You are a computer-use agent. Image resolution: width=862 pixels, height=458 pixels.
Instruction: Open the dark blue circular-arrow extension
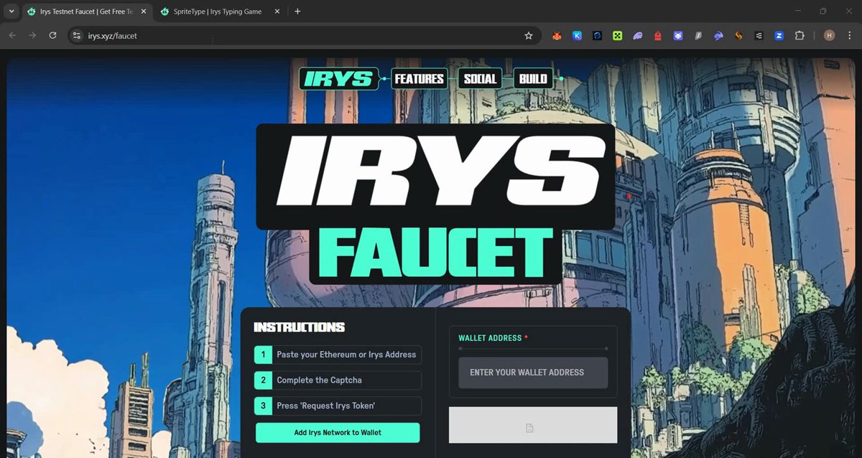pos(597,35)
